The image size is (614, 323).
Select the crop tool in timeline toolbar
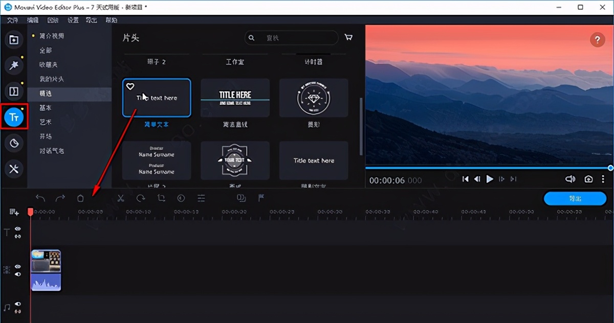tap(161, 198)
